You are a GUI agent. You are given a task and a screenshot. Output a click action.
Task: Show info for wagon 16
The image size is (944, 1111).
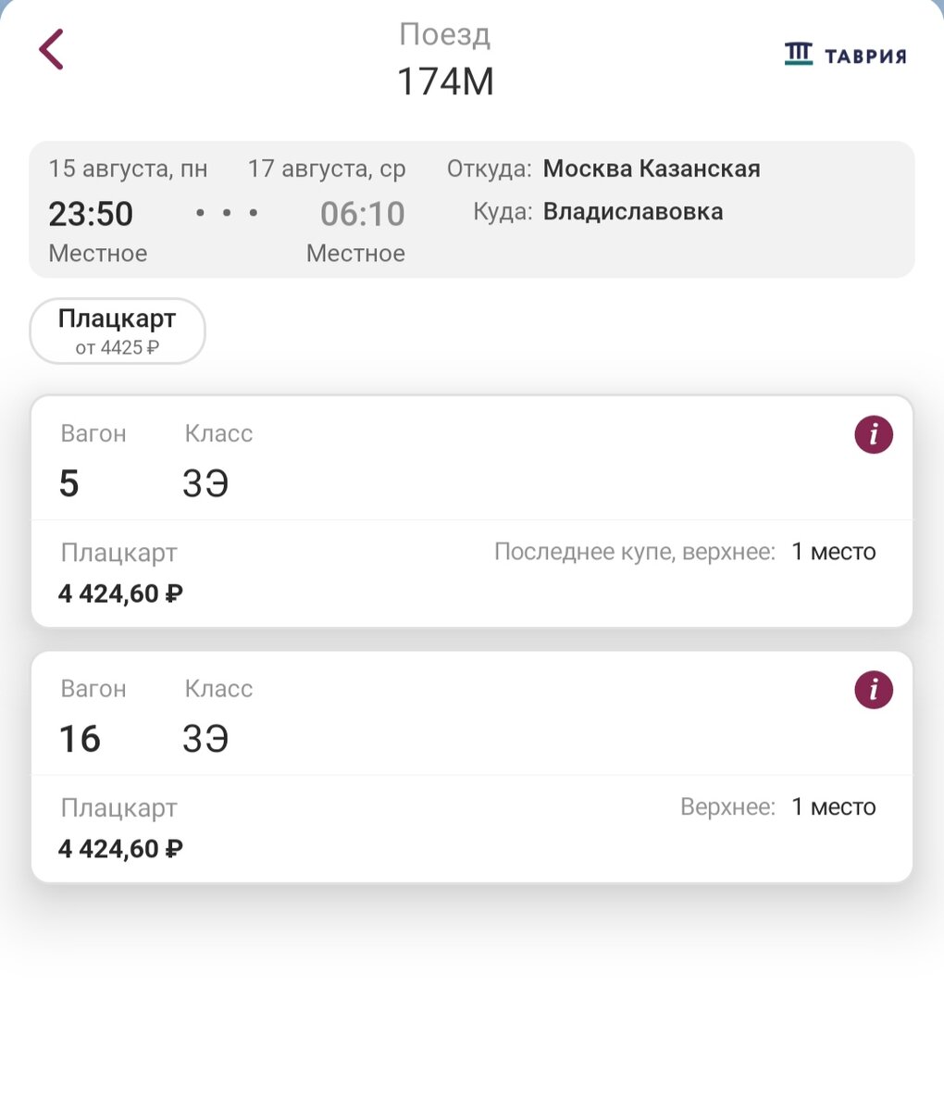(873, 690)
